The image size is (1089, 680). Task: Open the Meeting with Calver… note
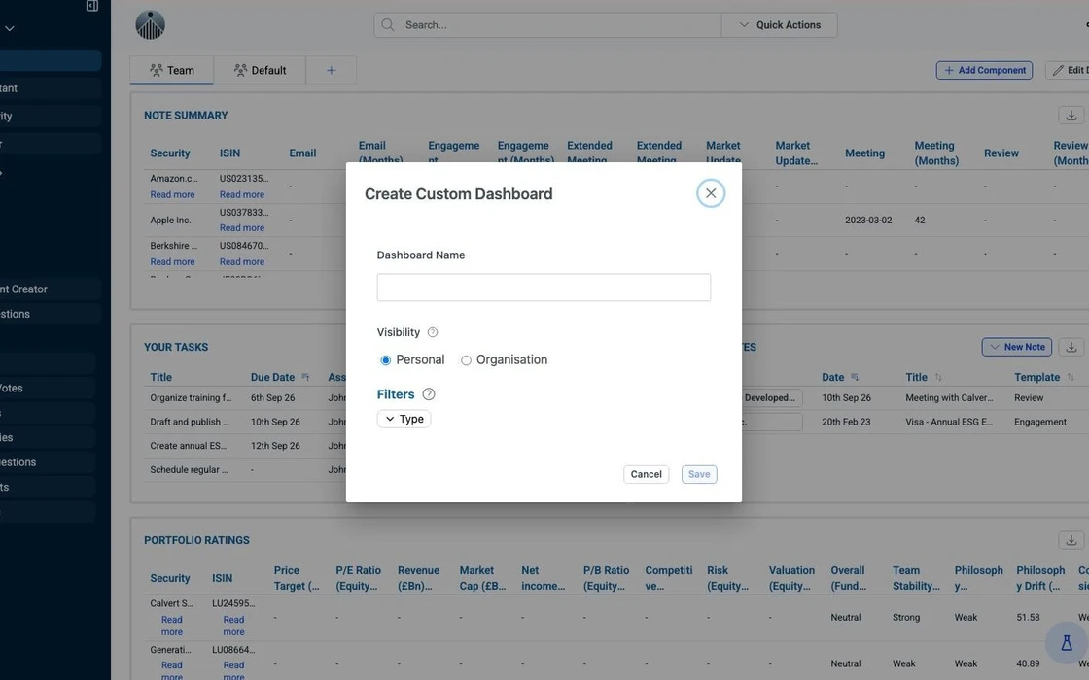pos(949,397)
